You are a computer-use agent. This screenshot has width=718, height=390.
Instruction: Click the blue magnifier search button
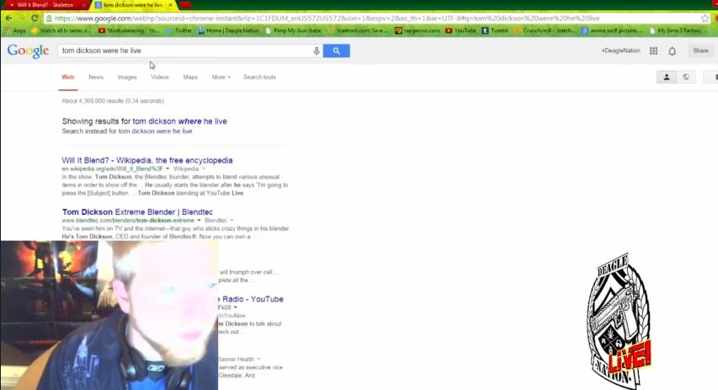coord(336,51)
